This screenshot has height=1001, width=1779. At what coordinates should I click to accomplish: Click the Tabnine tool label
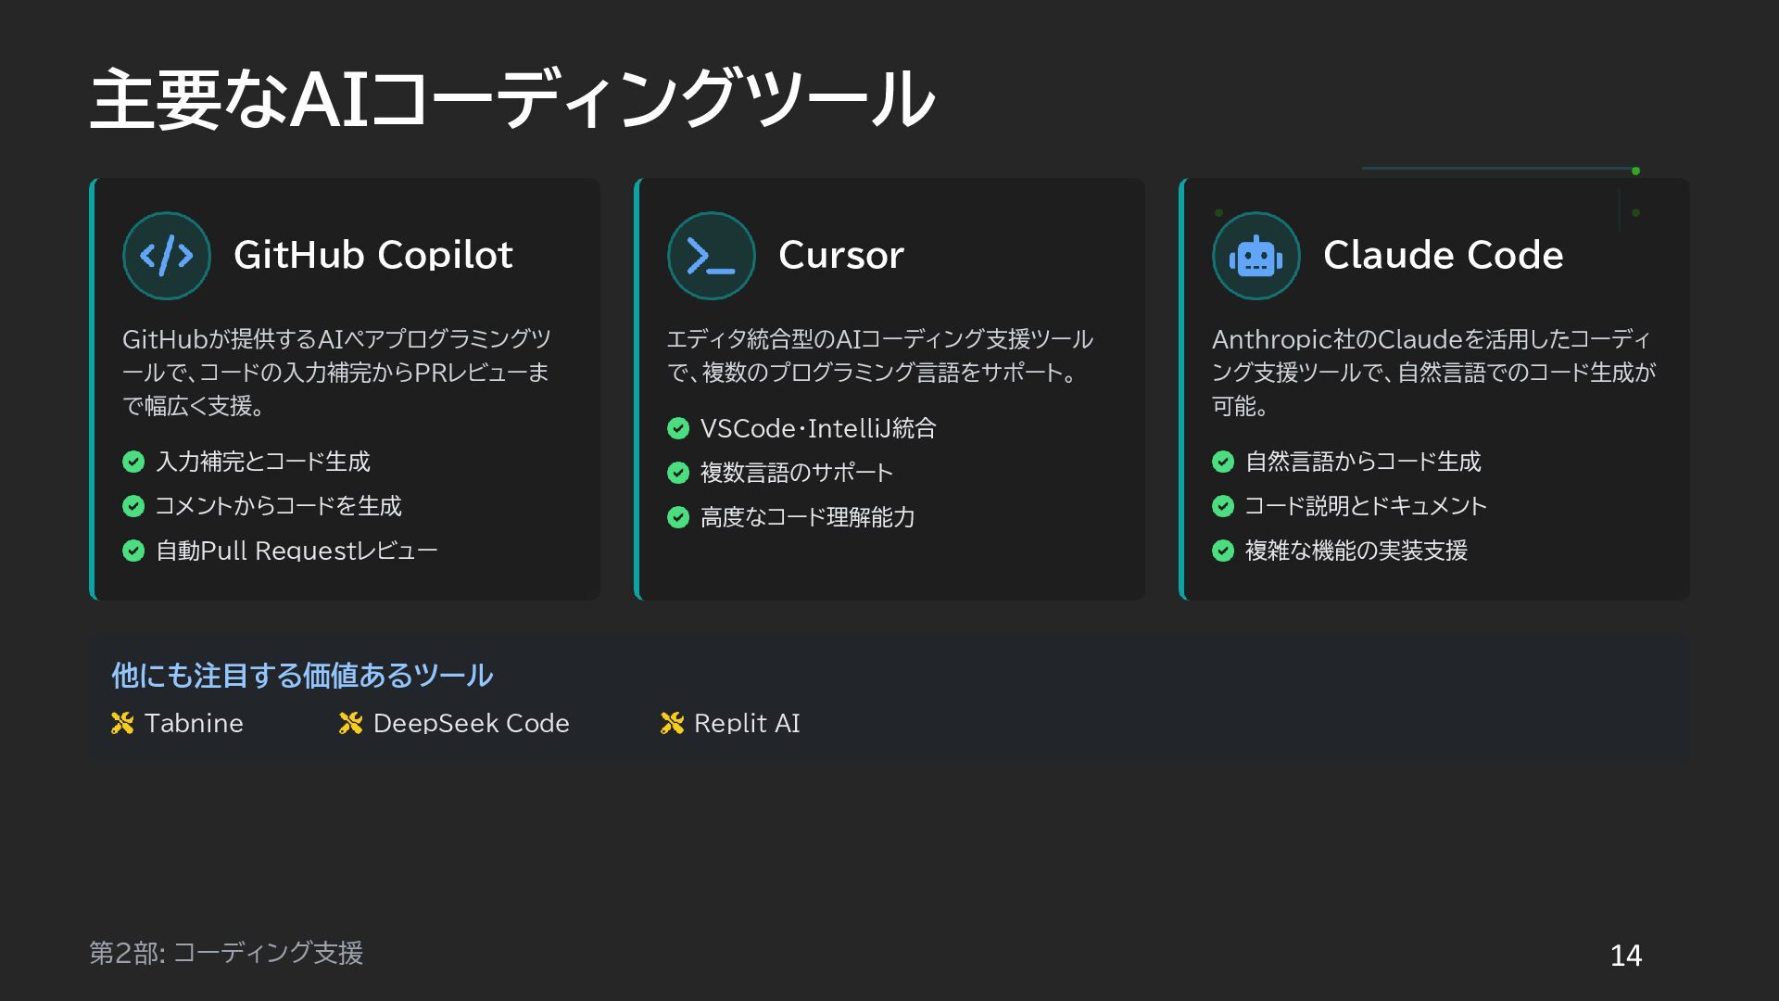pyautogui.click(x=194, y=723)
